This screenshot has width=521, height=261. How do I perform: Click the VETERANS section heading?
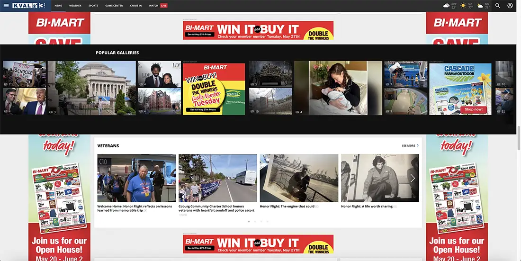point(108,145)
